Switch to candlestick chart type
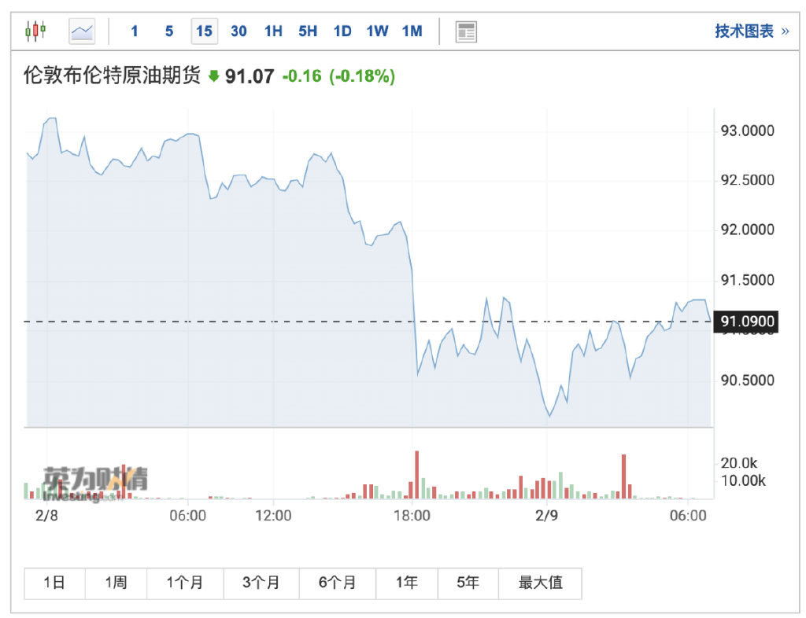 click(x=35, y=31)
